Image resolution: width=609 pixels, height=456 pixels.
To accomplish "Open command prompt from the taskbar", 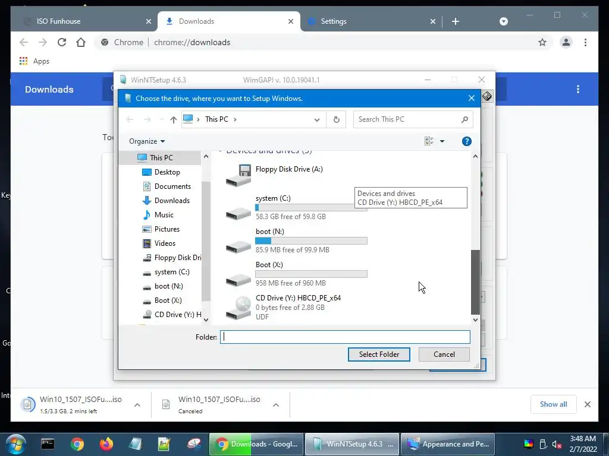I will tap(48, 444).
